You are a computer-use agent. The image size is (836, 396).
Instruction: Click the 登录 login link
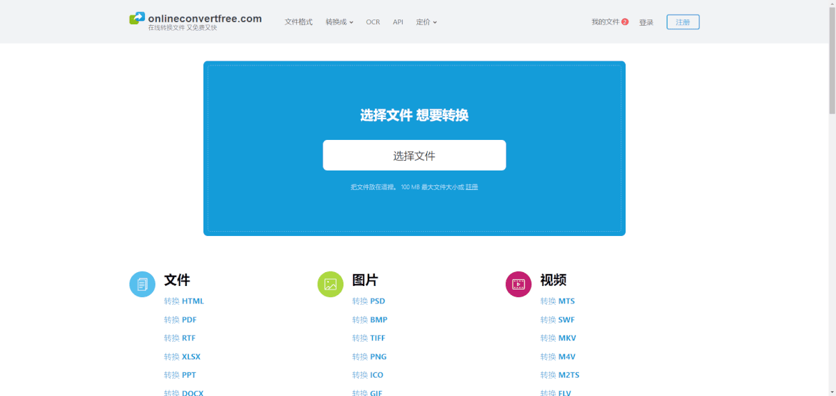click(x=646, y=22)
